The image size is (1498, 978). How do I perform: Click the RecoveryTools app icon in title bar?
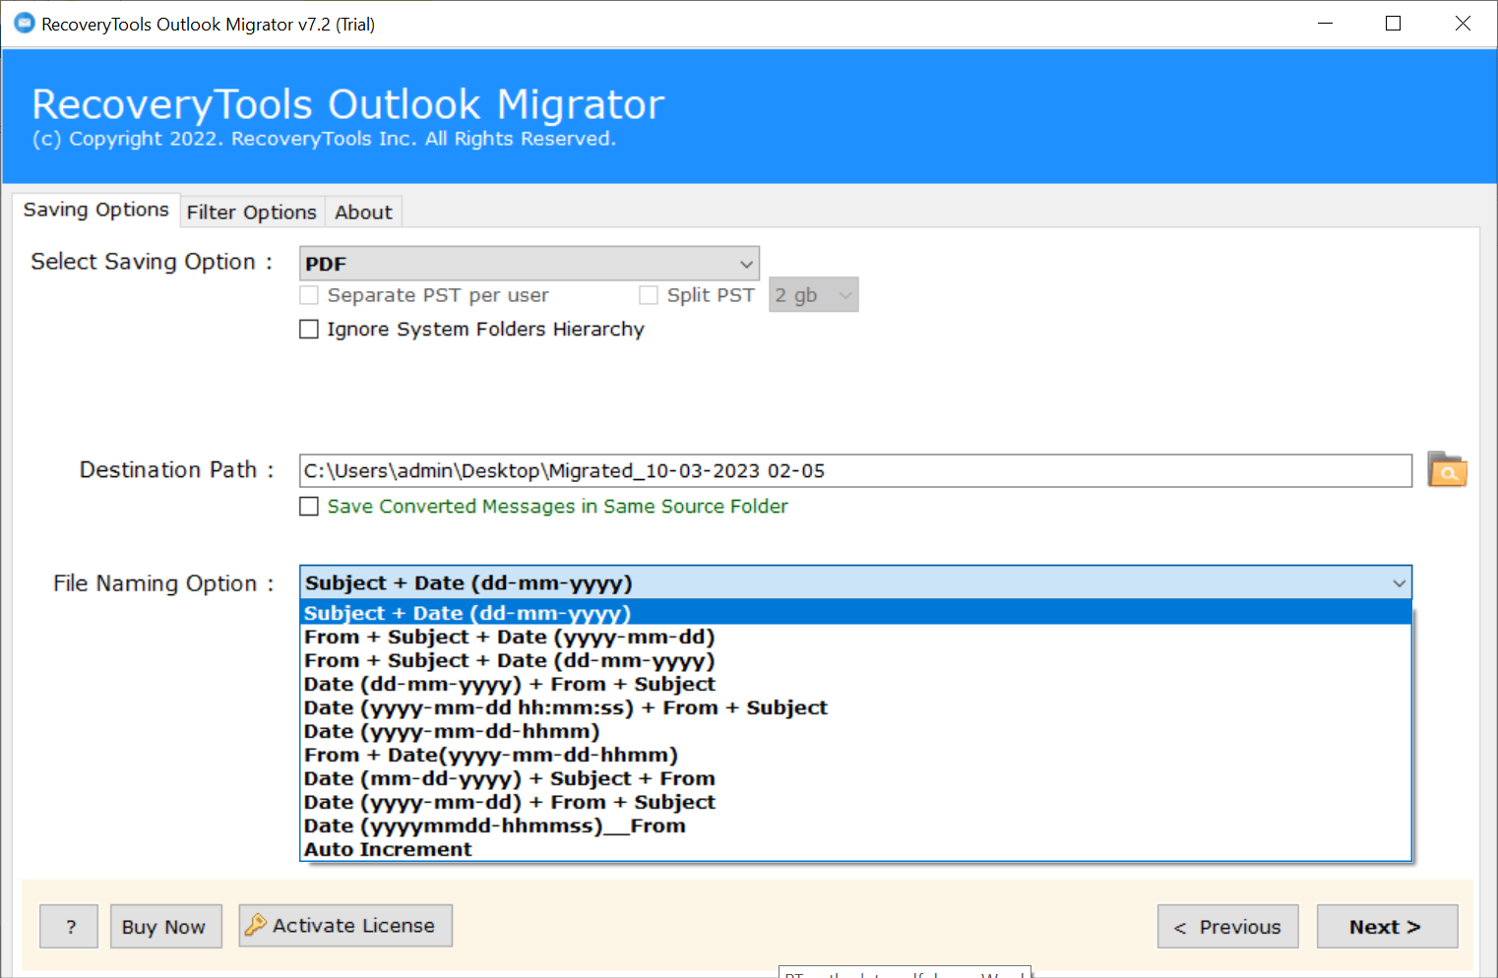tap(25, 24)
